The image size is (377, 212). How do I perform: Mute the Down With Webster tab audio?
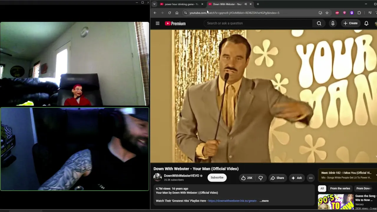246,4
